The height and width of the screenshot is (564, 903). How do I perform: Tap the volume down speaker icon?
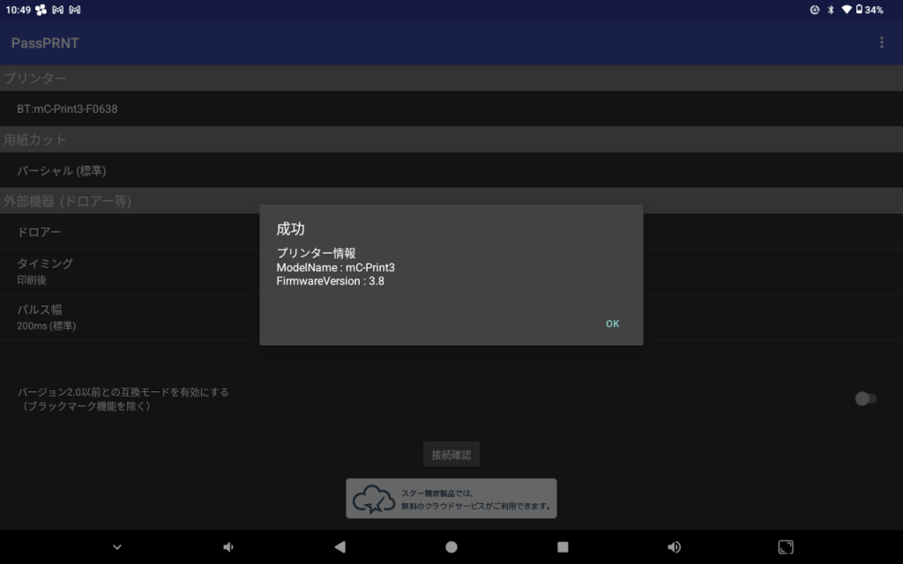click(228, 547)
